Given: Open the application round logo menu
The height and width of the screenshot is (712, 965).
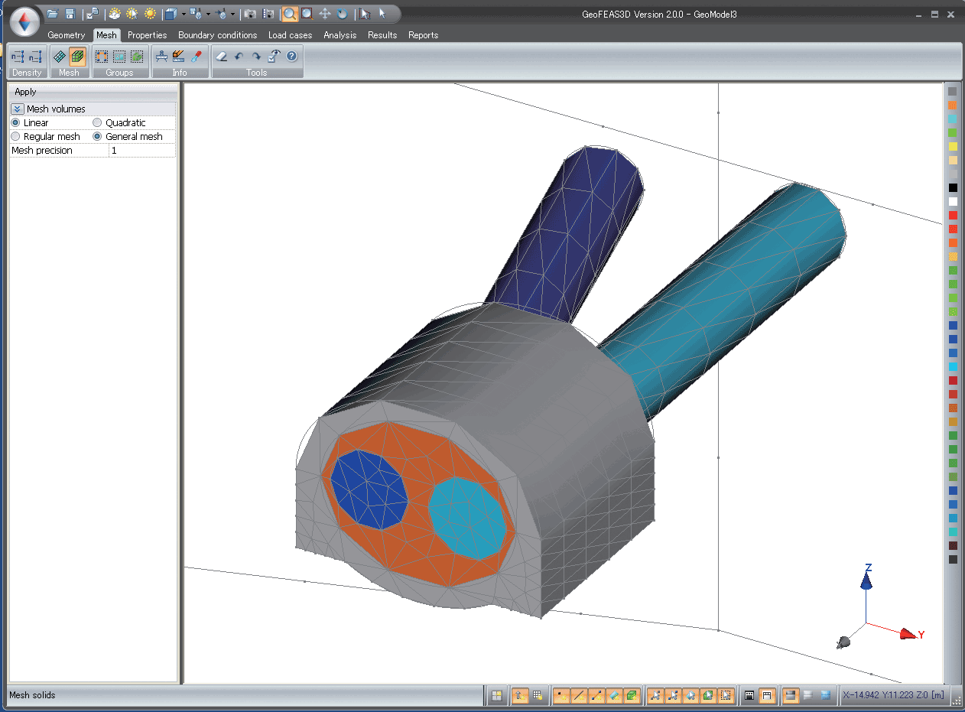Looking at the screenshot, I should (24, 21).
